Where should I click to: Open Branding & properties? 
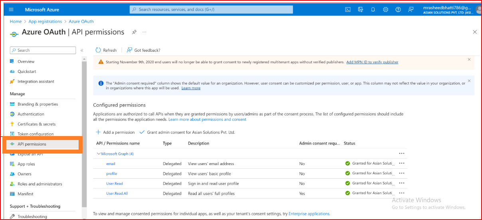point(38,104)
